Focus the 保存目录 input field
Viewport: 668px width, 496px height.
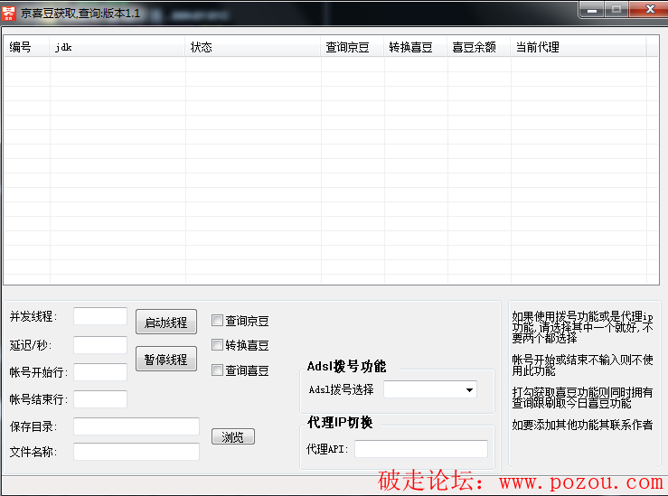[x=136, y=426]
